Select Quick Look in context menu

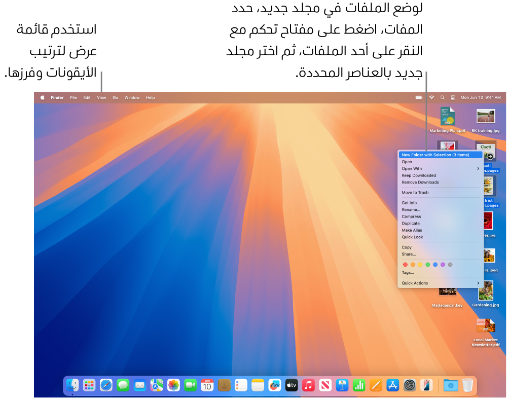441,237
